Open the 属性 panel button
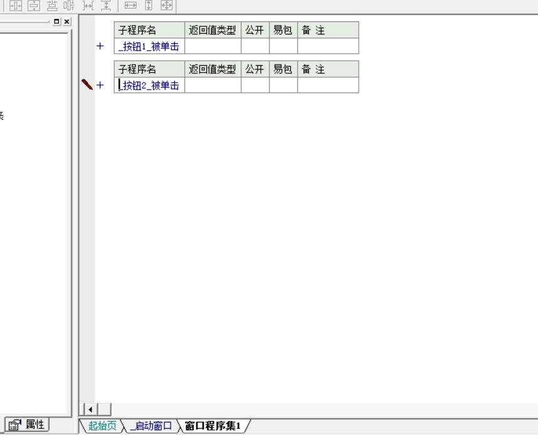538x435 pixels. point(27,425)
